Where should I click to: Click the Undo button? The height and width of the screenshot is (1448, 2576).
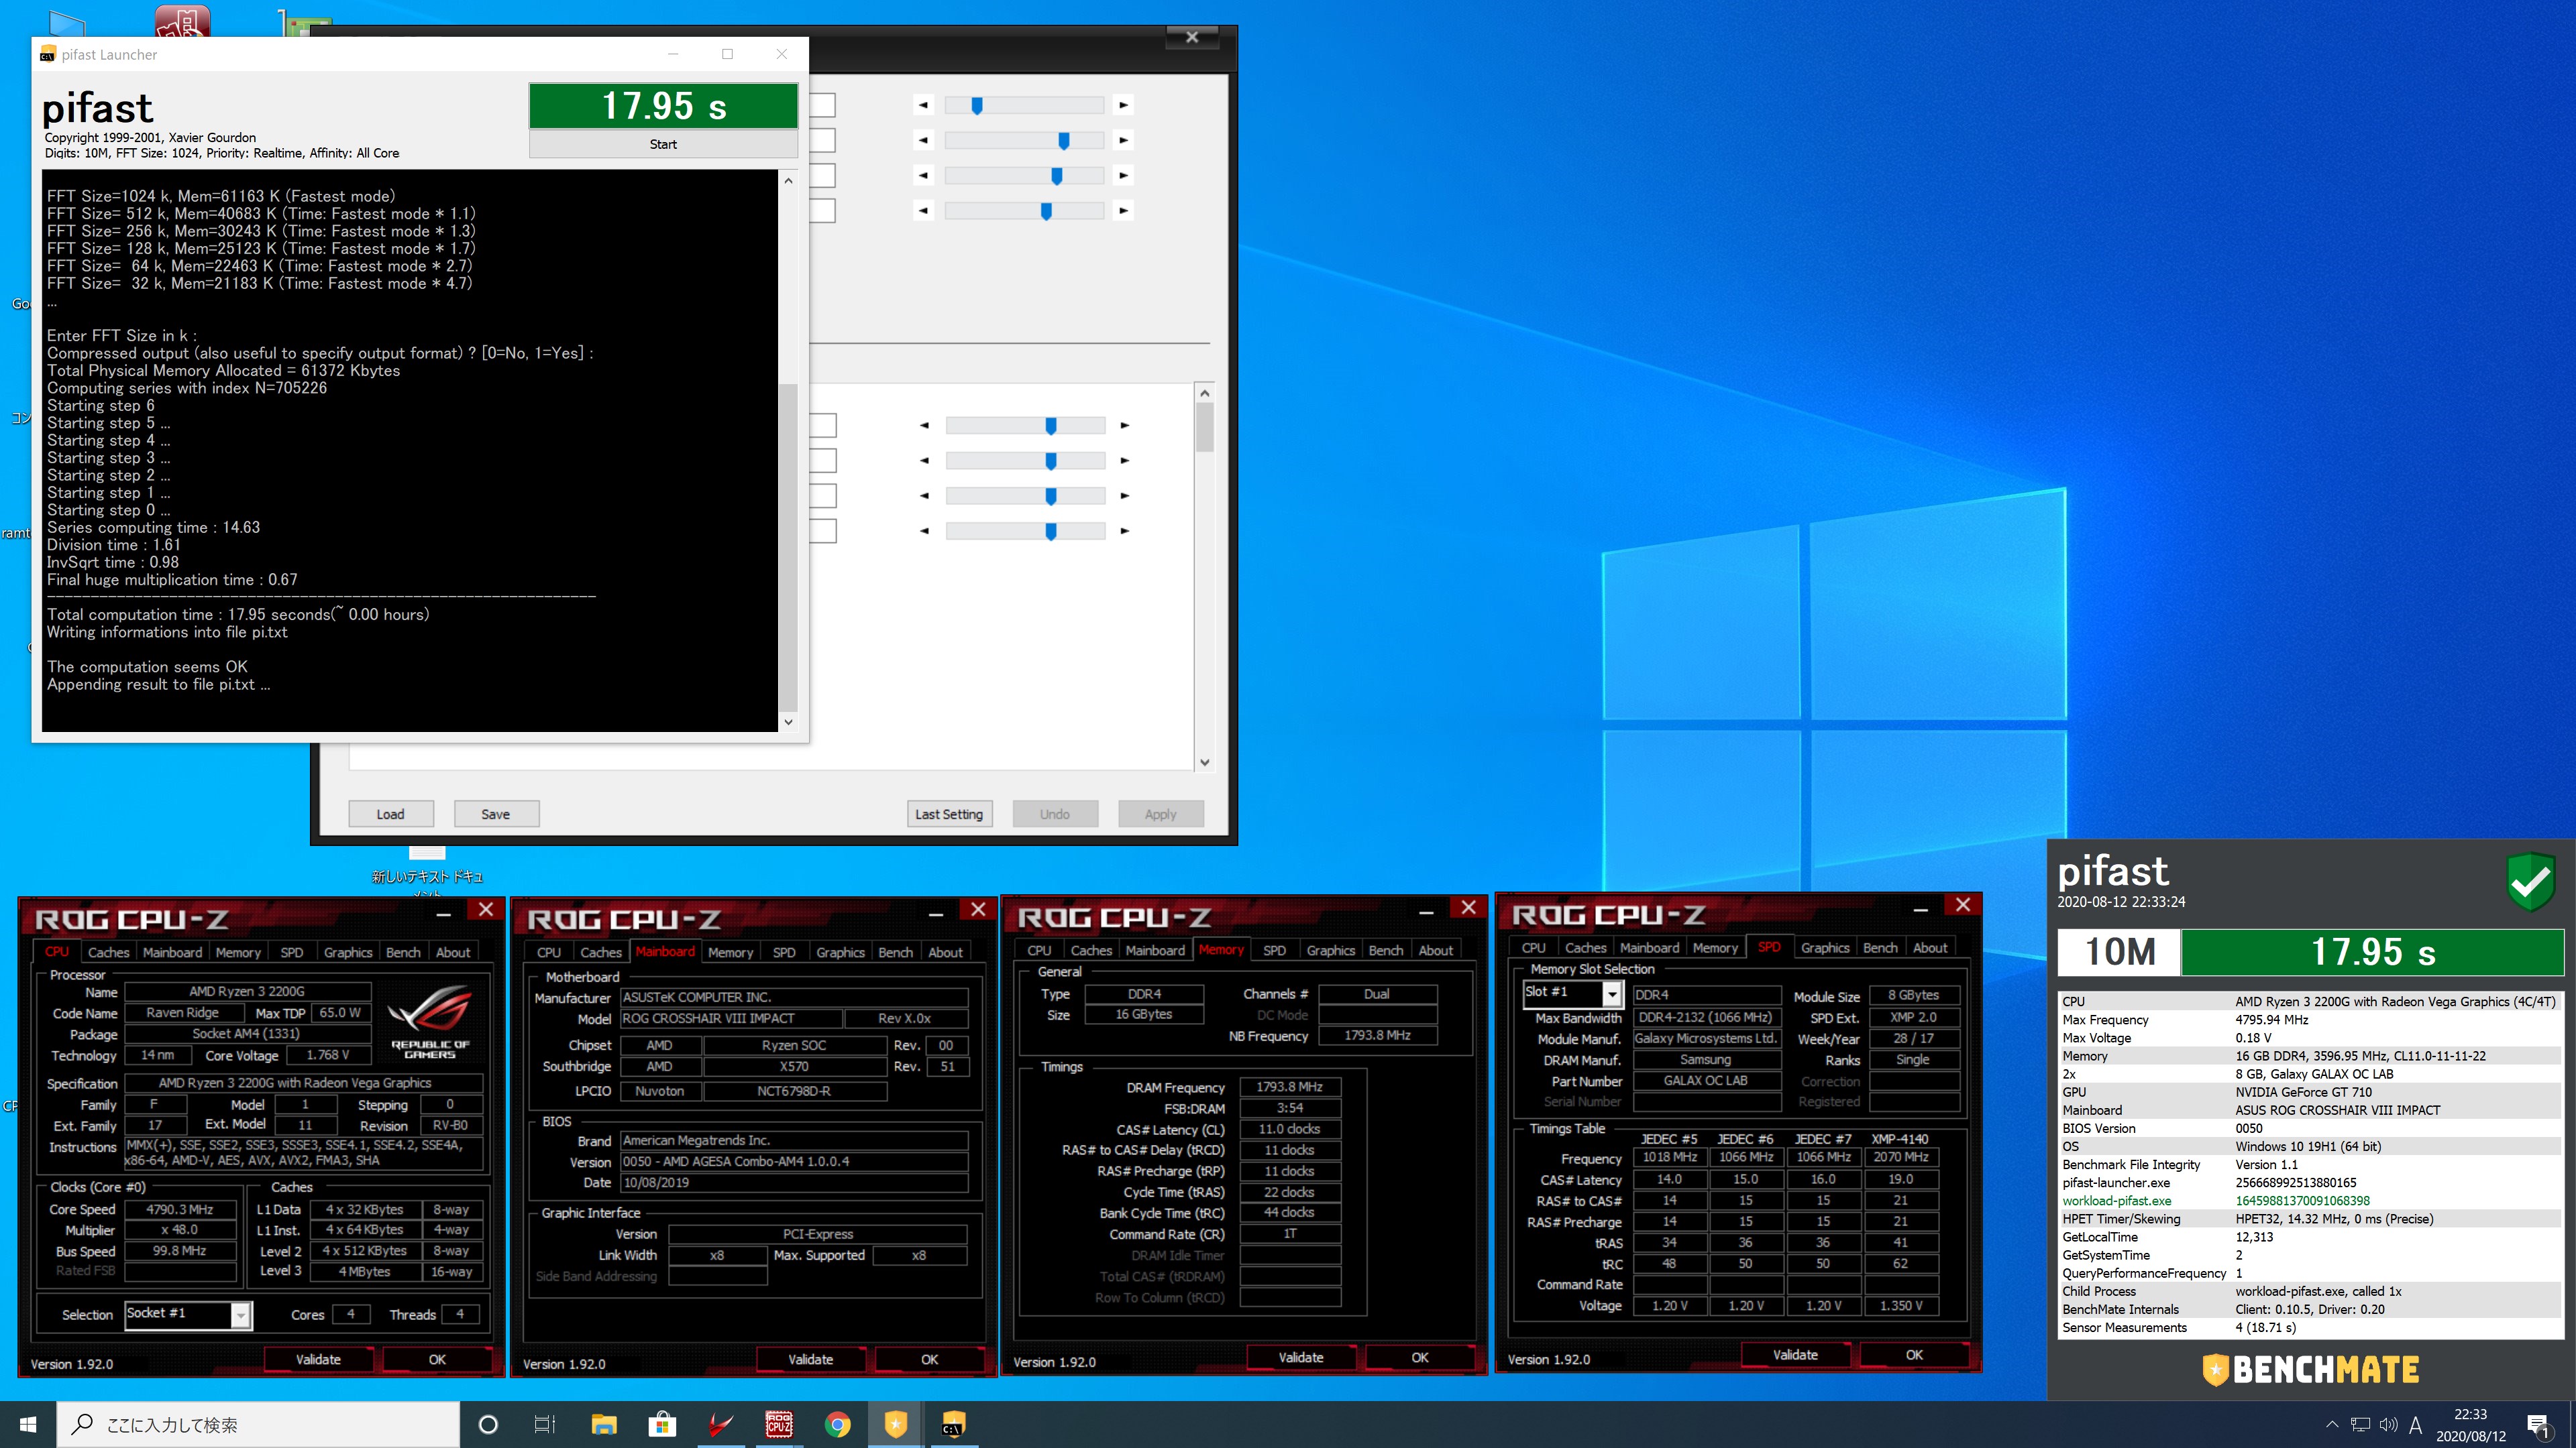click(1054, 813)
